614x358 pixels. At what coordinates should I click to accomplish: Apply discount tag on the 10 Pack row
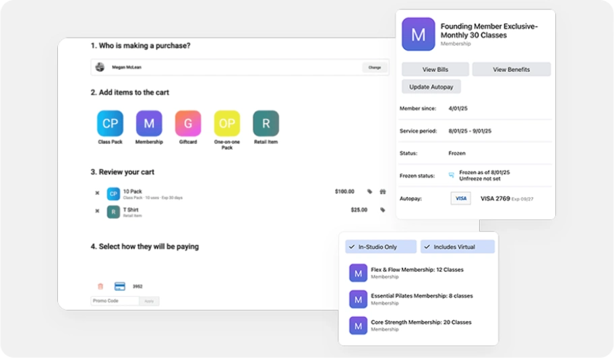[x=369, y=192]
